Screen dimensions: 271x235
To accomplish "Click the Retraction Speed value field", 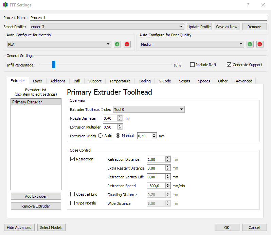I will (x=156, y=185).
